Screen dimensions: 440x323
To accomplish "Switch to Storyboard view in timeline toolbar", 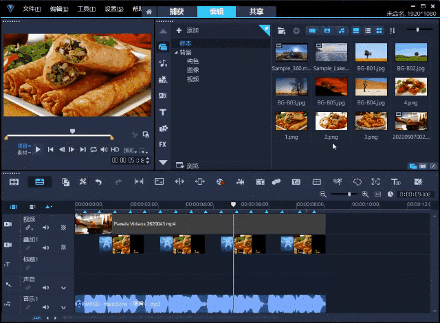I will click(14, 182).
